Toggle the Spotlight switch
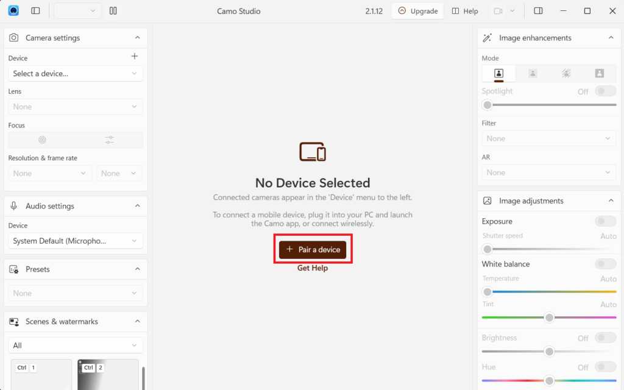624x390 pixels. [x=605, y=91]
